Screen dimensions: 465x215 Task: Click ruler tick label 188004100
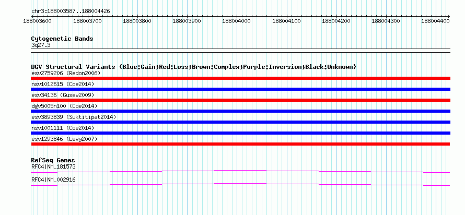[x=286, y=21]
